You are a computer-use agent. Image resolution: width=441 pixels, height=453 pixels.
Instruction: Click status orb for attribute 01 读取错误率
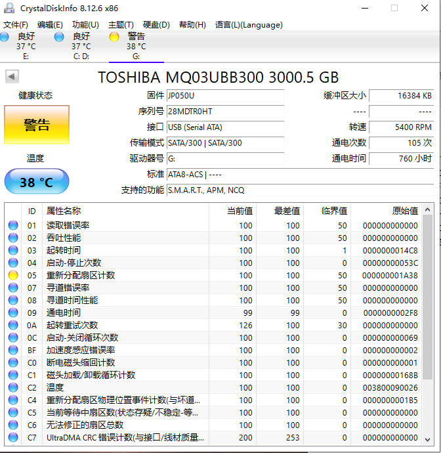click(x=13, y=225)
